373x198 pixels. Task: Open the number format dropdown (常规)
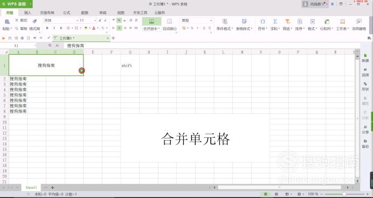(211, 20)
